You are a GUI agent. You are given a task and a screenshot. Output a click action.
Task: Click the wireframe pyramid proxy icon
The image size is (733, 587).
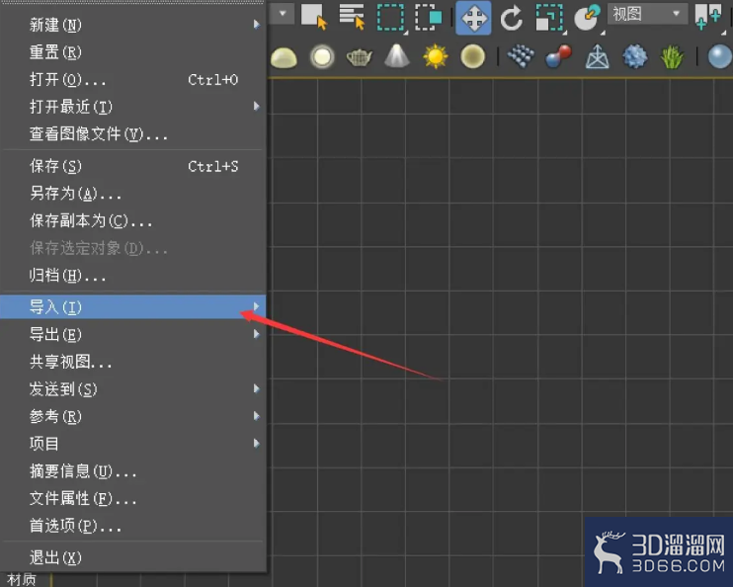point(598,57)
